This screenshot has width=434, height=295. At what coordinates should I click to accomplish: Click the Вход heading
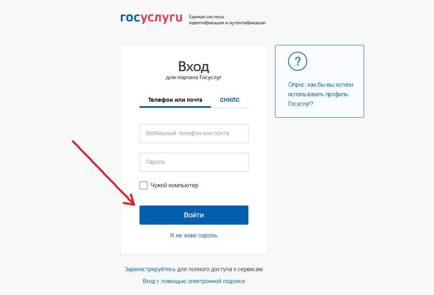pos(194,66)
